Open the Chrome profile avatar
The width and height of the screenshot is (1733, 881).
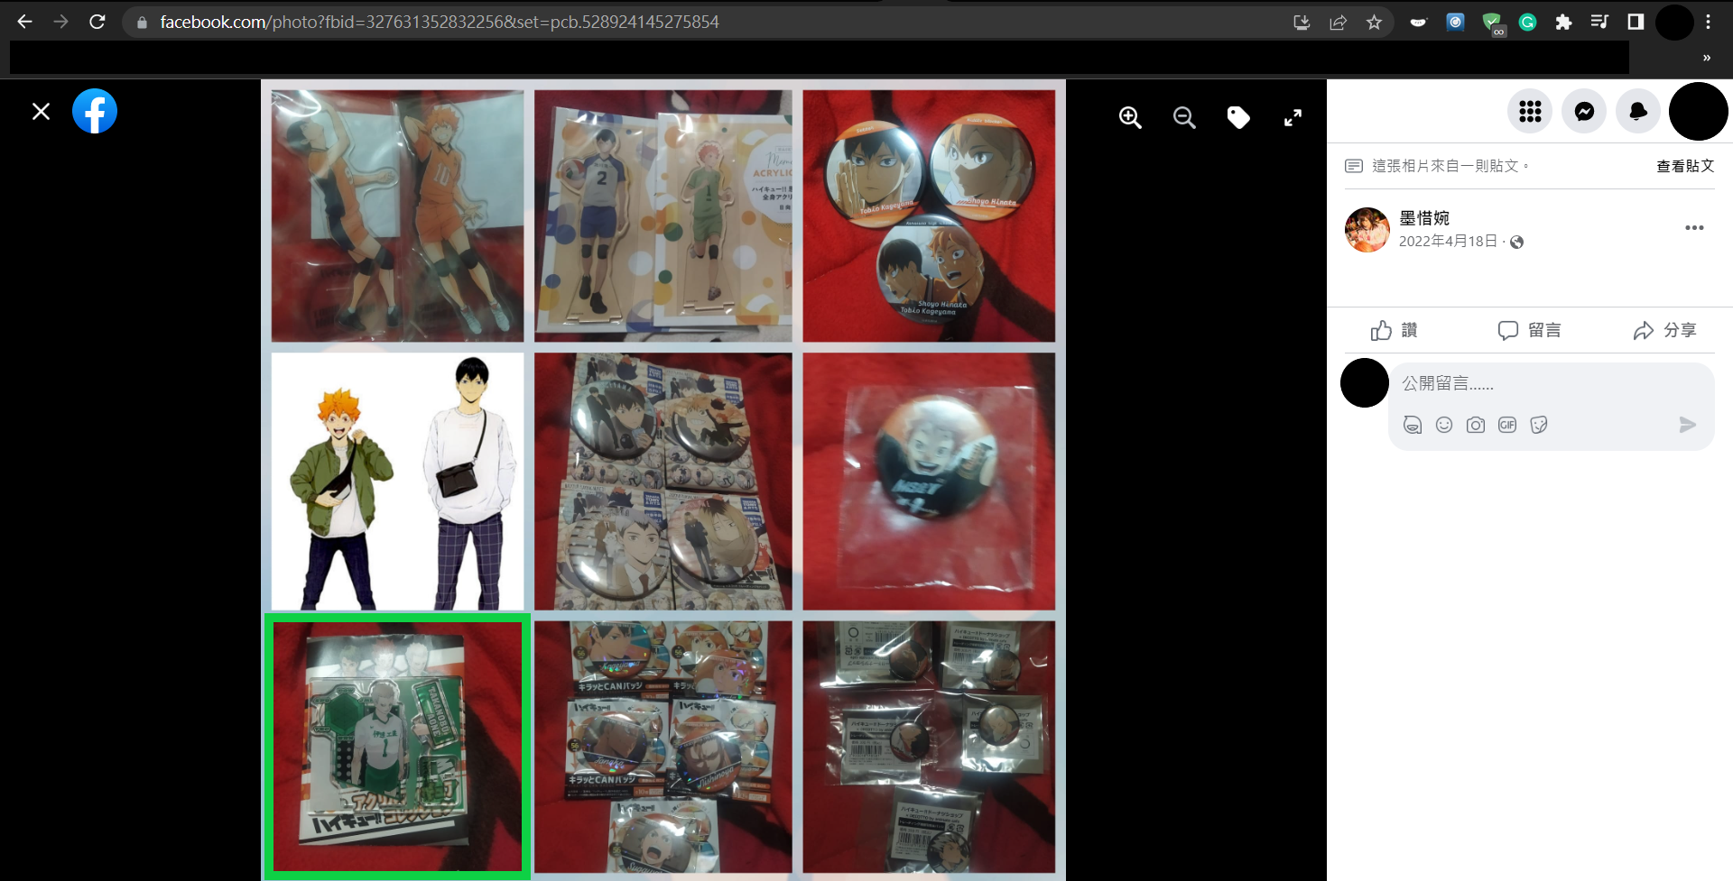point(1674,22)
